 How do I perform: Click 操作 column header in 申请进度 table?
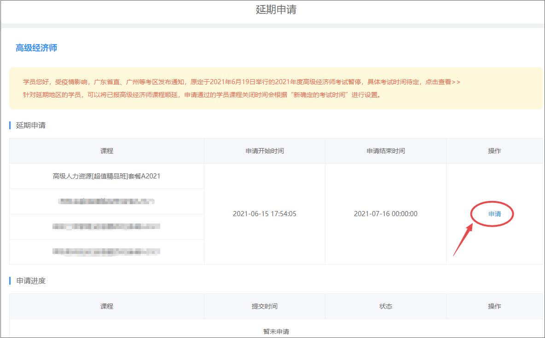[494, 306]
